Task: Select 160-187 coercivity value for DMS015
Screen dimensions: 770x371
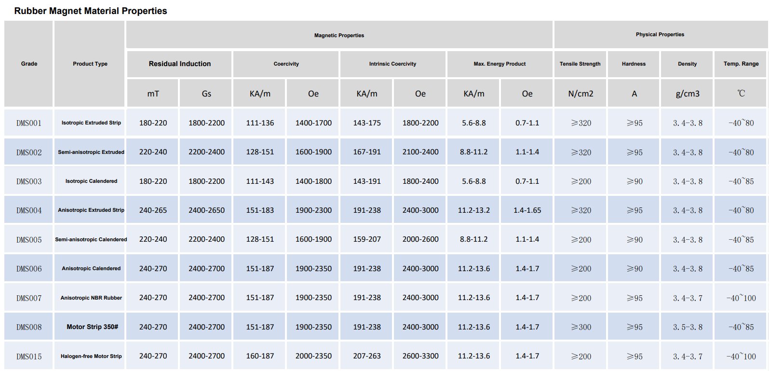Action: tap(260, 356)
